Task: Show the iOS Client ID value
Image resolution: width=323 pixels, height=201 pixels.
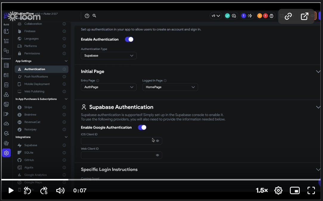Action: point(157,141)
